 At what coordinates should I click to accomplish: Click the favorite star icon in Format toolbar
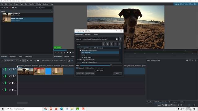coord(104,44)
